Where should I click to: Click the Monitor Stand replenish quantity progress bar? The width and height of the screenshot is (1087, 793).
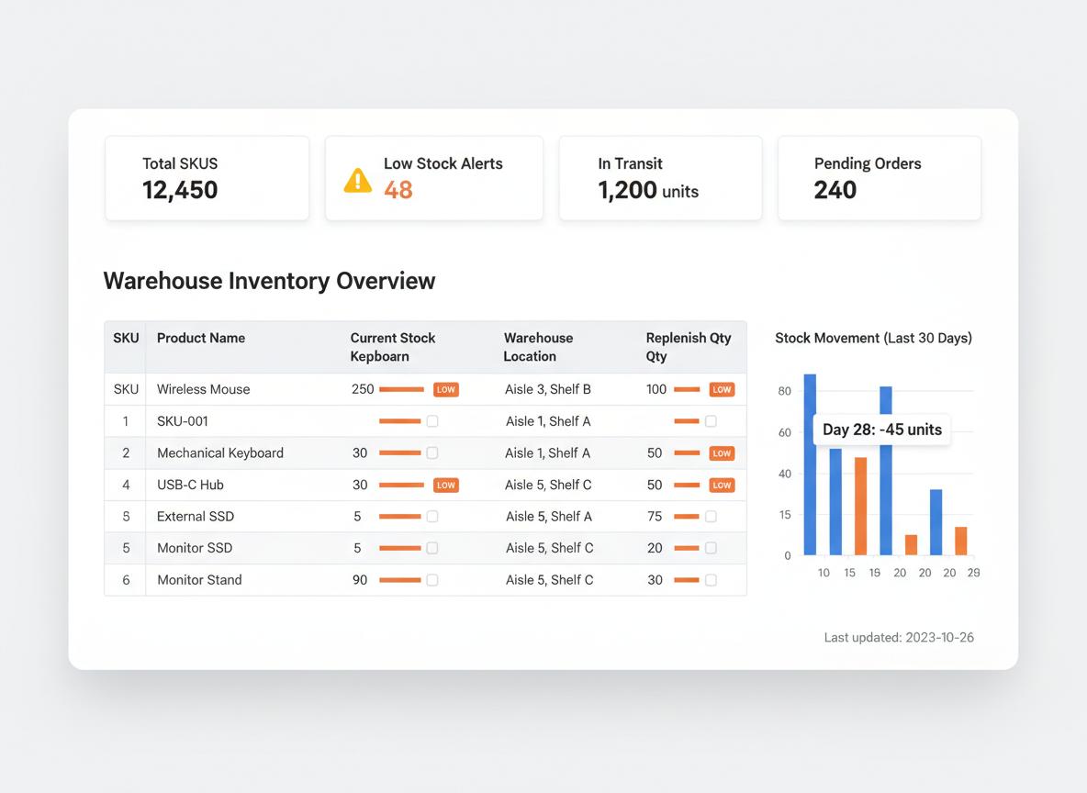687,580
